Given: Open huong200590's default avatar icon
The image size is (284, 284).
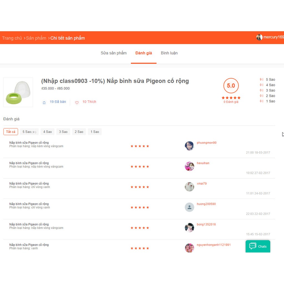Looking at the screenshot, I should [189, 207].
